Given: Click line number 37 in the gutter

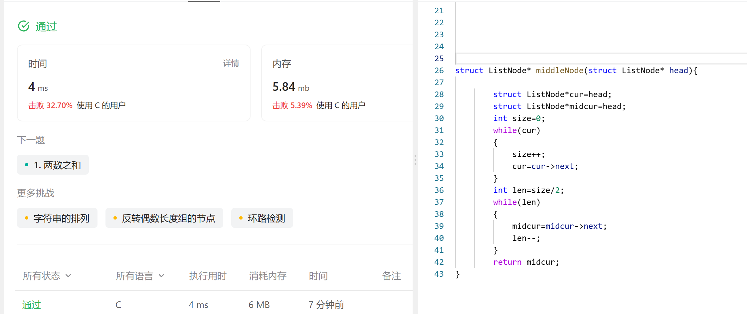Looking at the screenshot, I should pyautogui.click(x=439, y=202).
